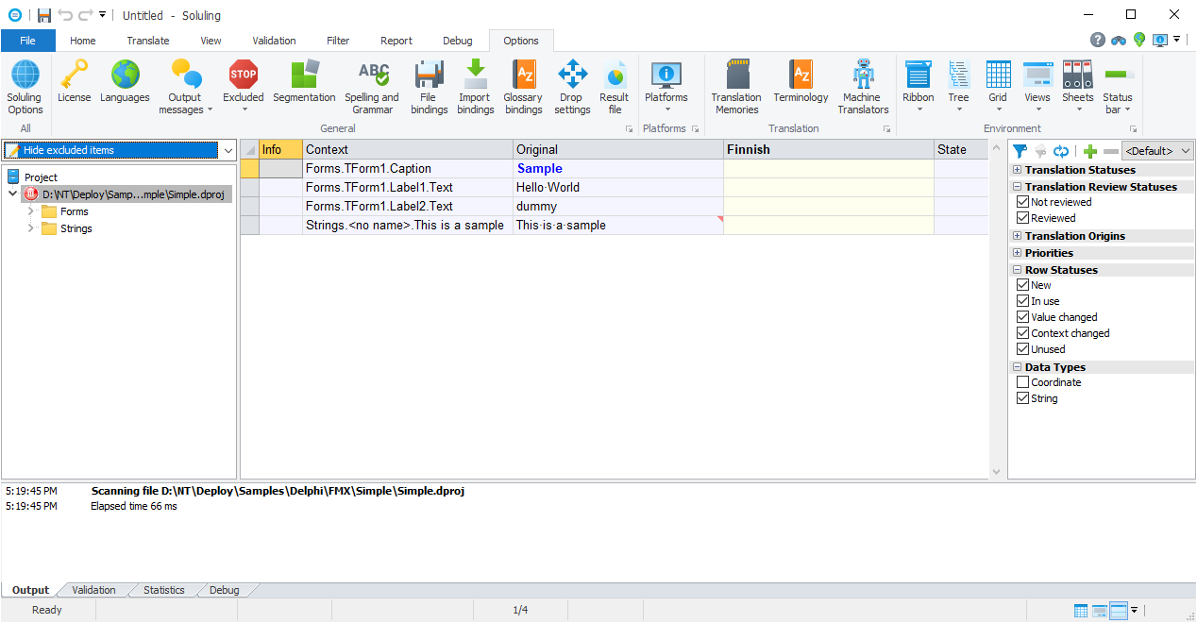Open the Tree environment dropdown

click(959, 87)
